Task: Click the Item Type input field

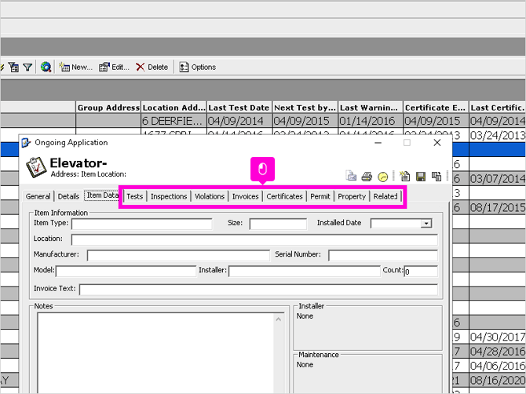Action: (142, 224)
